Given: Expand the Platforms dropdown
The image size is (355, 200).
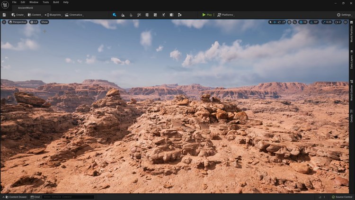Looking at the screenshot, I should [225, 15].
